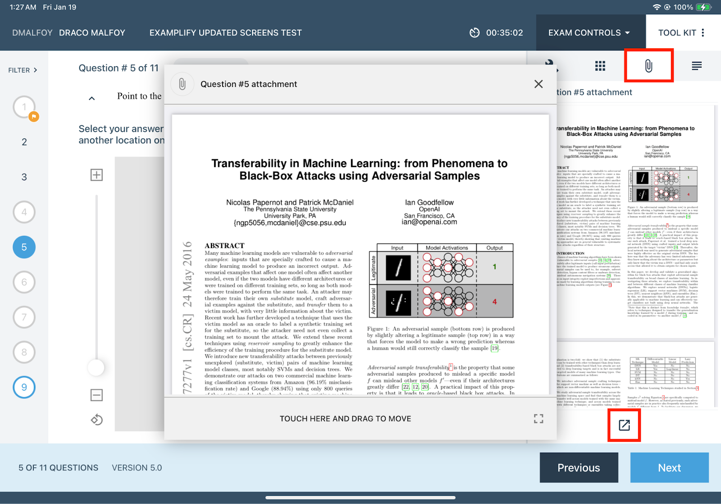The height and width of the screenshot is (504, 721).
Task: Select current question 5 bubble
Action: (24, 247)
